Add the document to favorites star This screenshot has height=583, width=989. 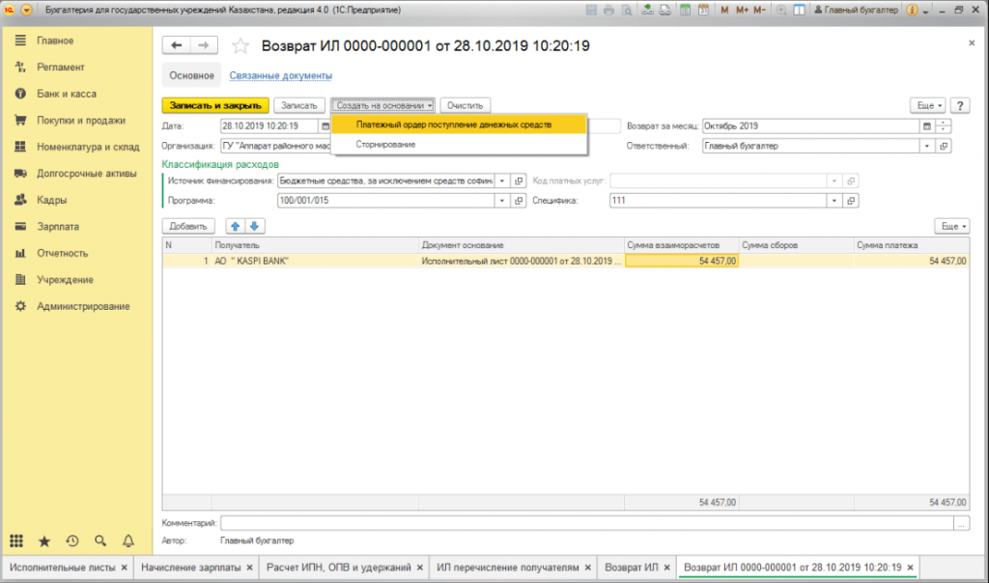[x=241, y=45]
